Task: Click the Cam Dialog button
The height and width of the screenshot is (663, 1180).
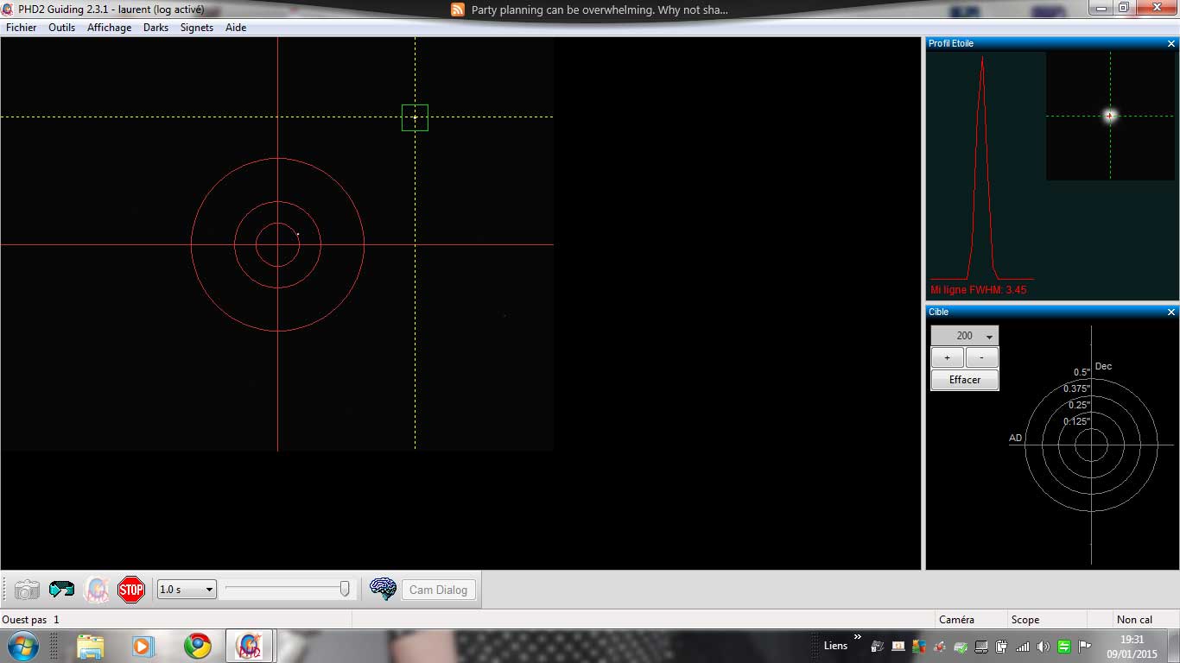Action: (439, 590)
